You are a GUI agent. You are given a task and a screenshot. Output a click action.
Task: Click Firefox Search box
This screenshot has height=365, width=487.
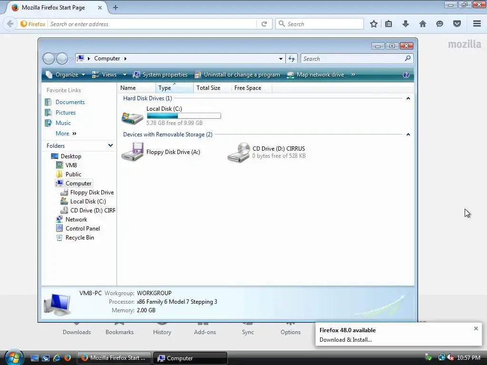coord(319,24)
